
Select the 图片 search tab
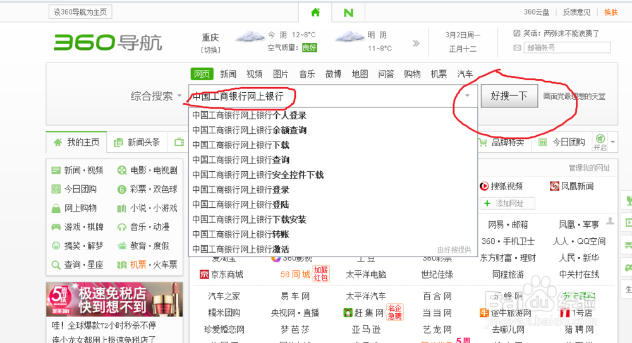(281, 74)
